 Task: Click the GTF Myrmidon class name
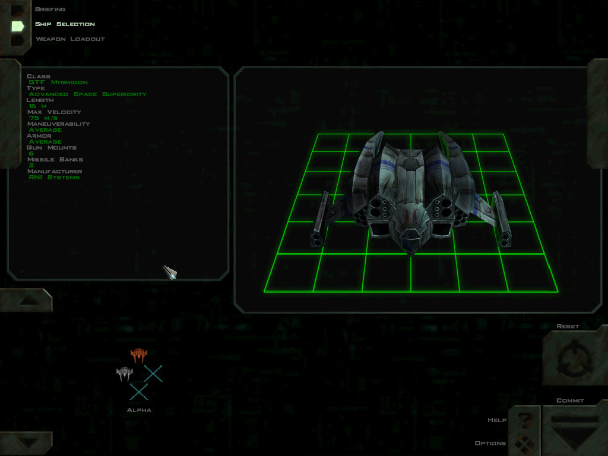coord(58,82)
